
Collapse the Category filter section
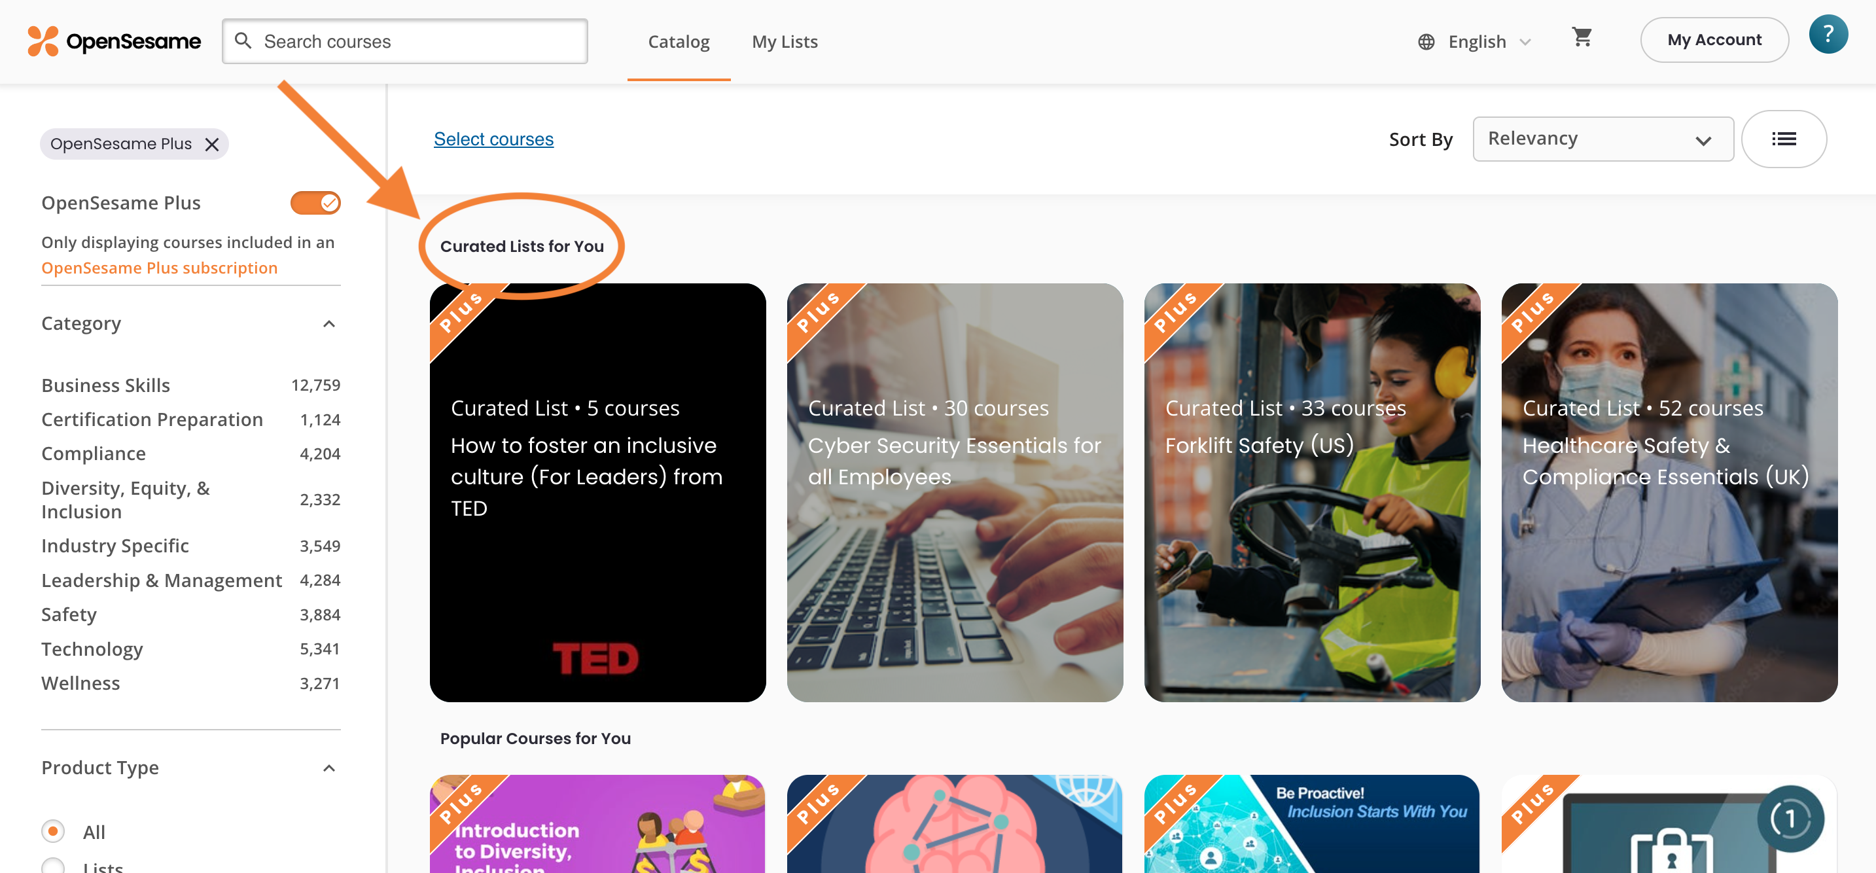(x=329, y=323)
